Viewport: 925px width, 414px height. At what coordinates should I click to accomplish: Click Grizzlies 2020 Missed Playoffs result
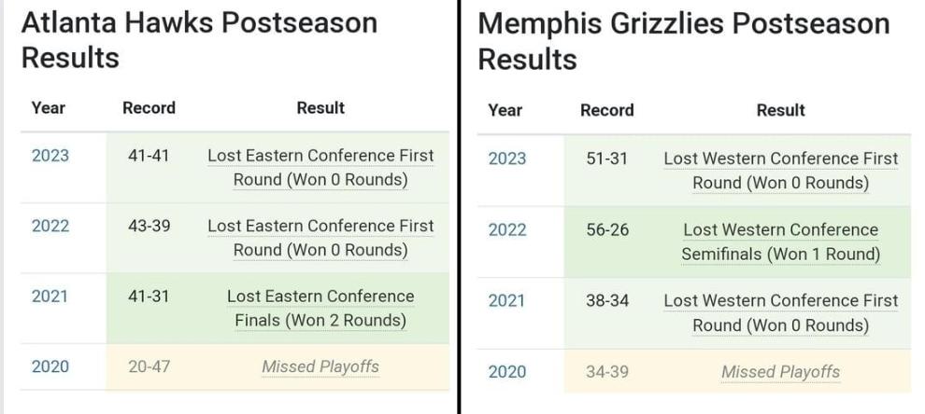(x=780, y=372)
